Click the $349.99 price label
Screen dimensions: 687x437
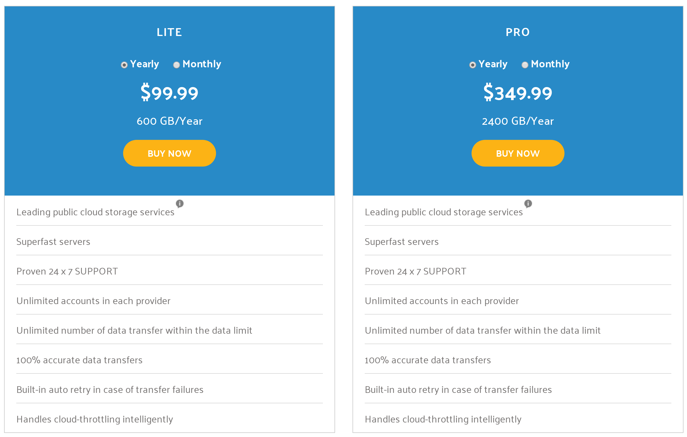518,93
